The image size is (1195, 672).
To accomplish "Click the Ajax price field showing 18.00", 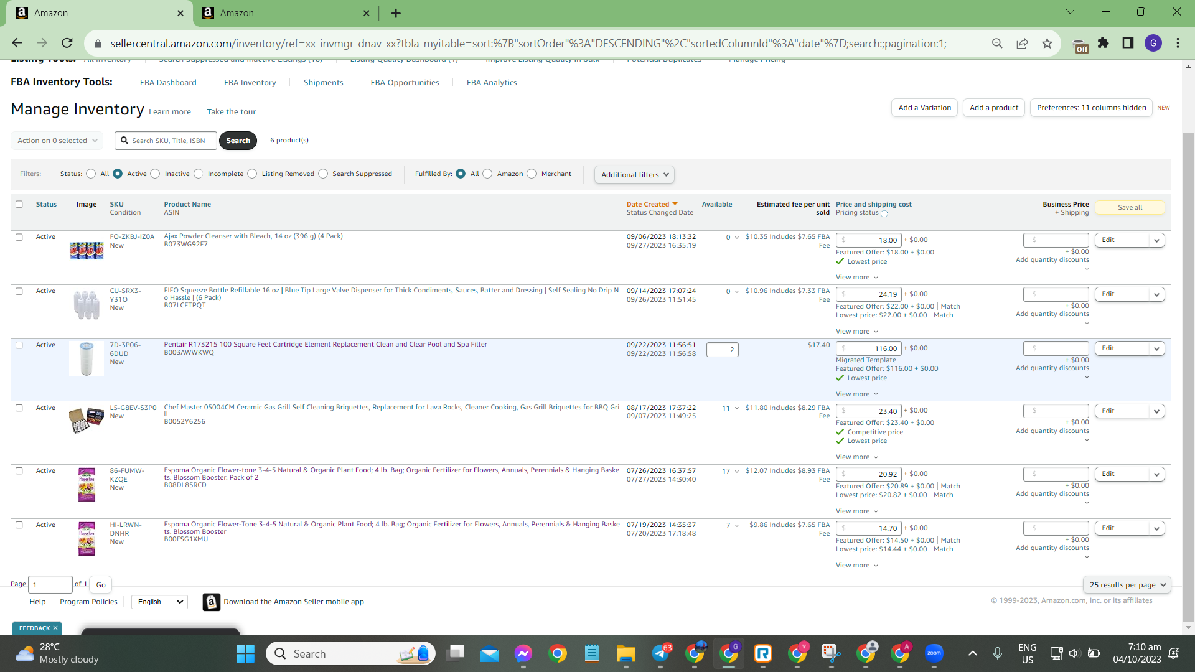I will [869, 240].
